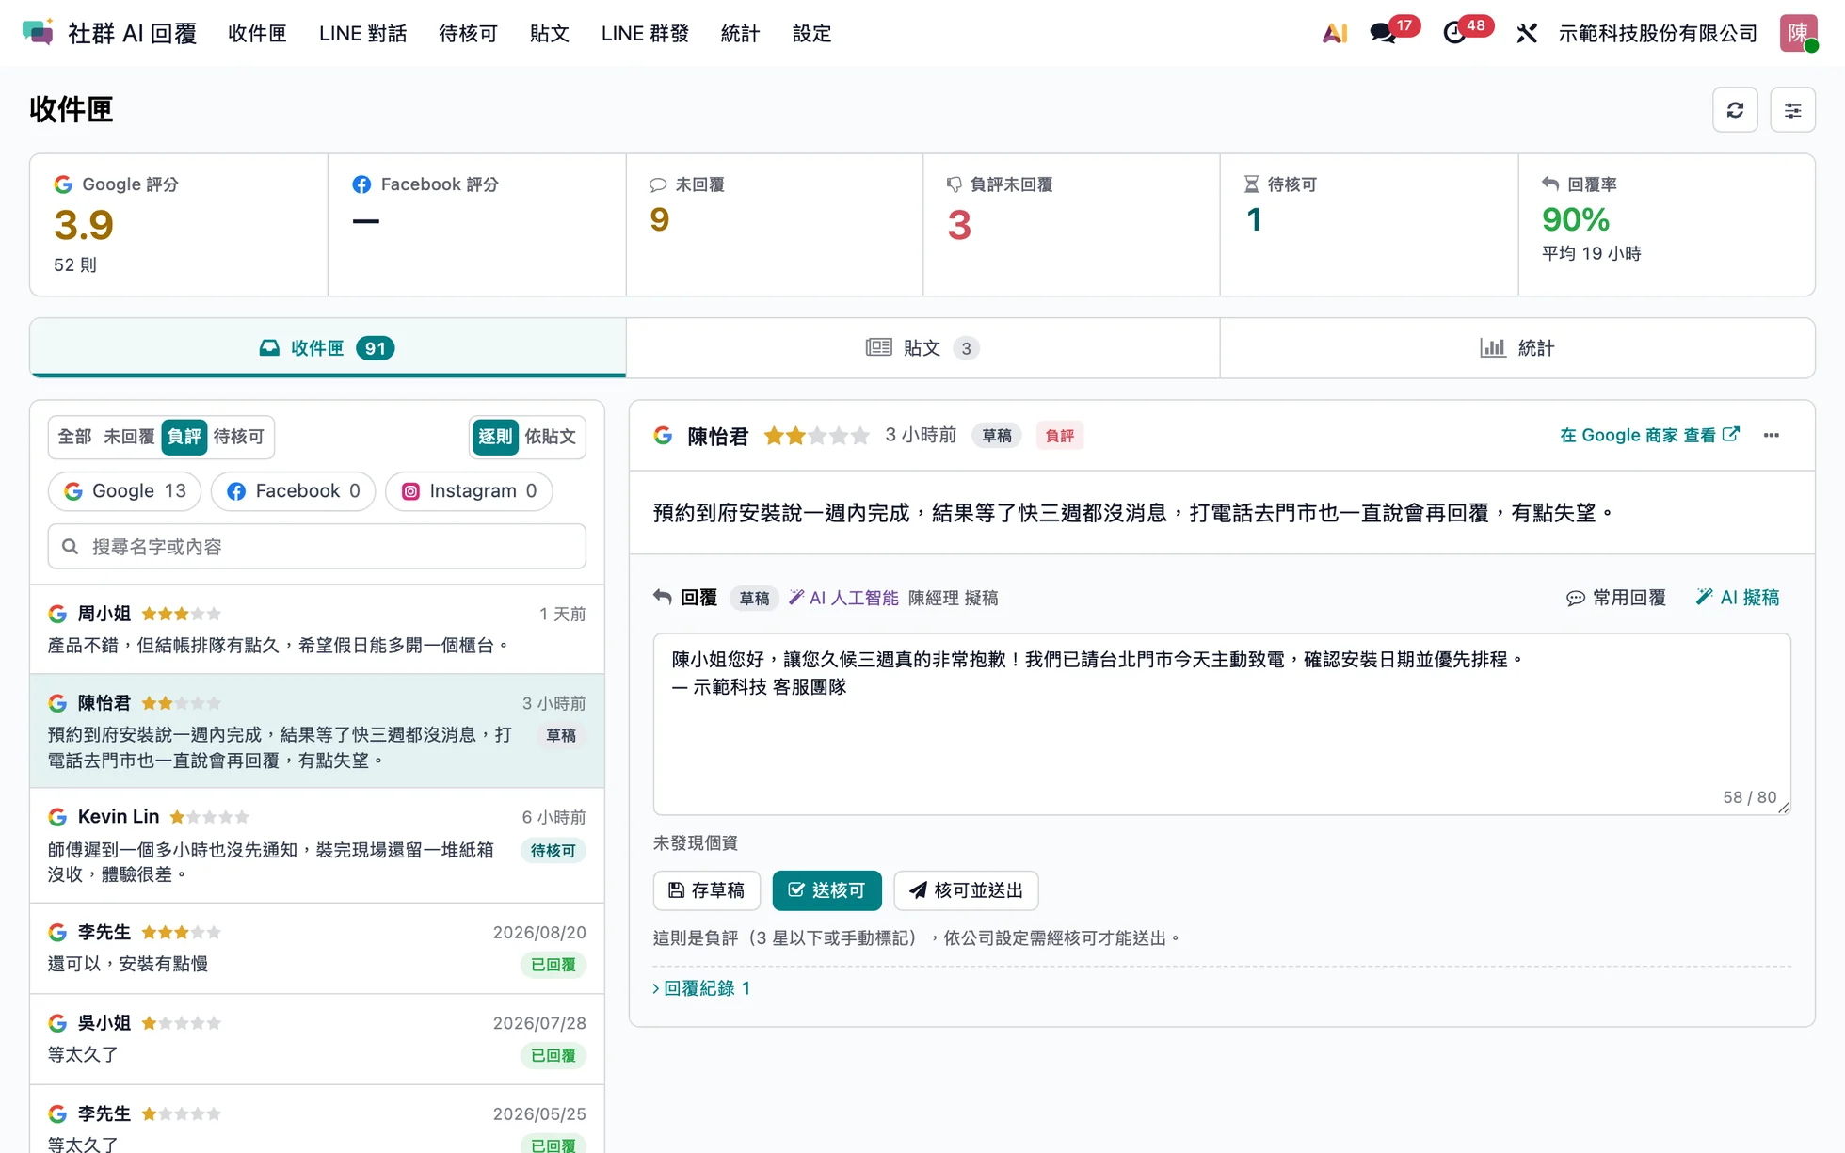Click 核可並送出 button
Image resolution: width=1845 pixels, height=1153 pixels.
pos(966,890)
